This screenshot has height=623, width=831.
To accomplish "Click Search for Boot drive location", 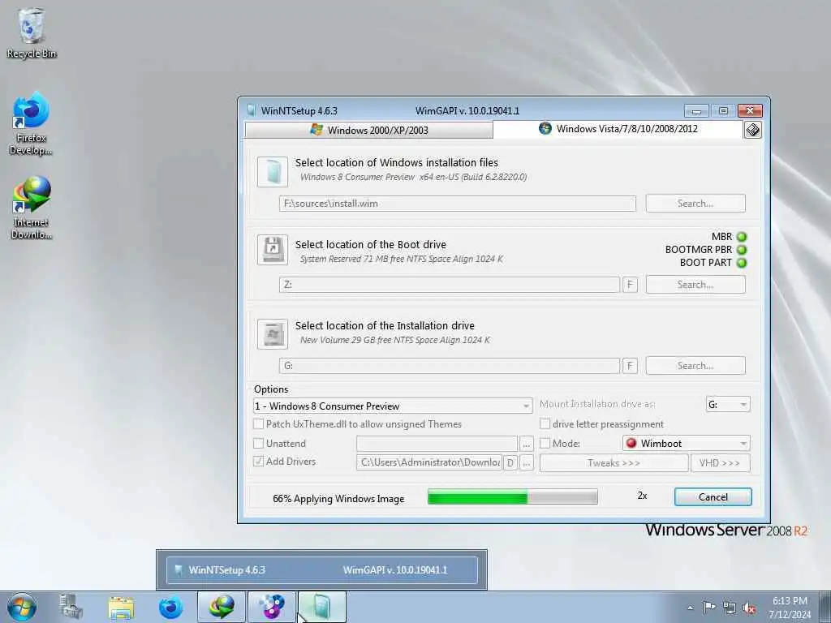I will coord(695,285).
